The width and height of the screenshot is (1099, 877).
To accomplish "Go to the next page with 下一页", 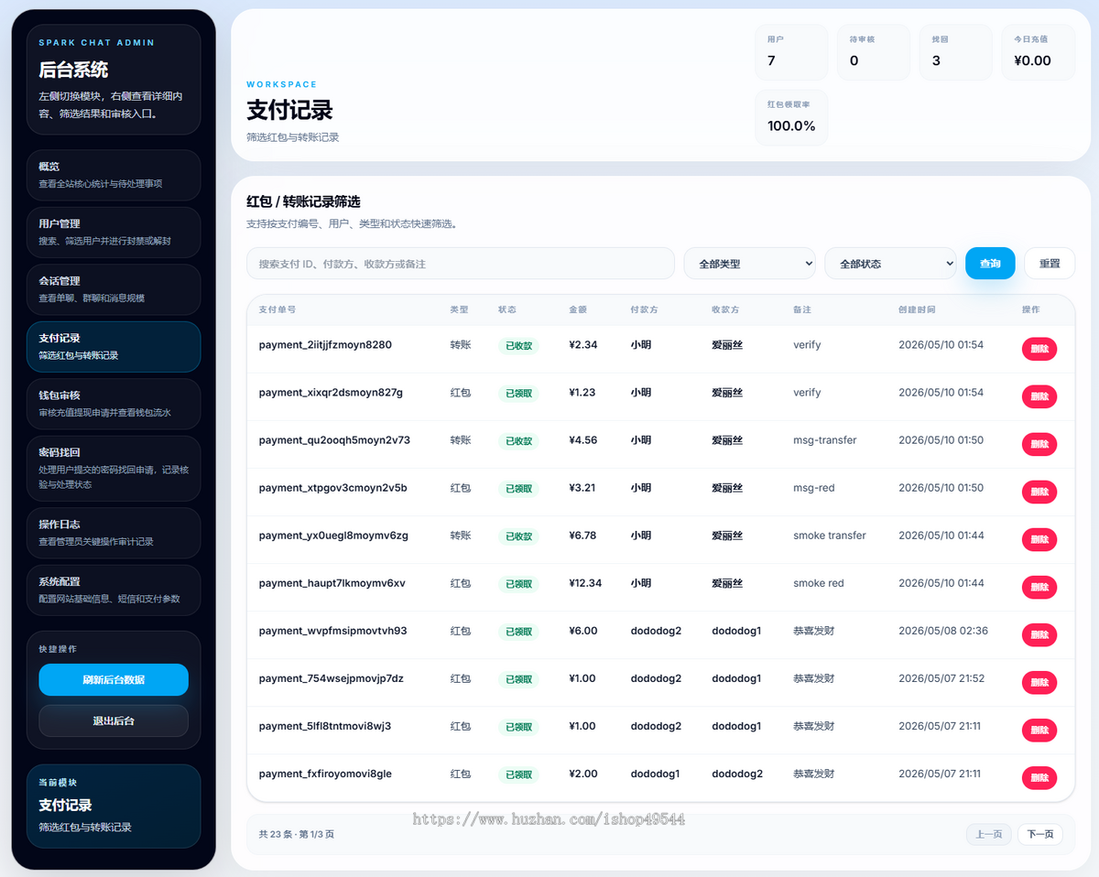I will click(x=1040, y=834).
